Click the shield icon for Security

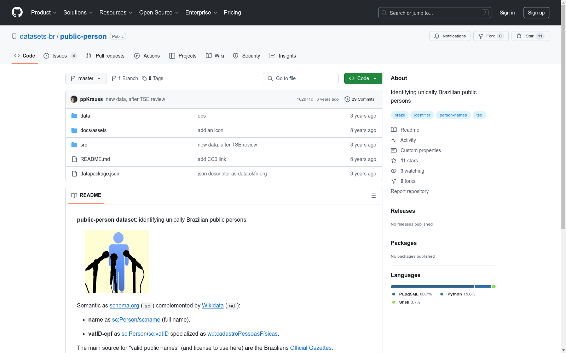coord(236,56)
